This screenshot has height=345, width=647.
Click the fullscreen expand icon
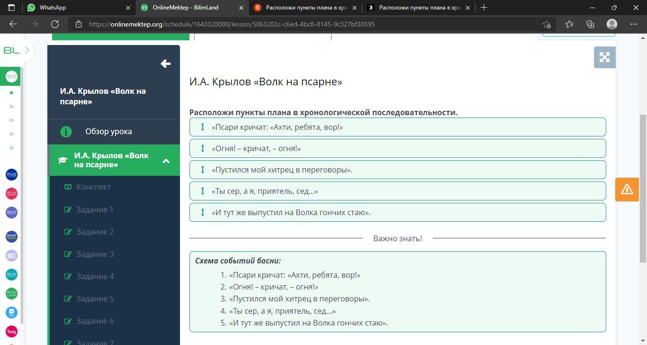604,57
